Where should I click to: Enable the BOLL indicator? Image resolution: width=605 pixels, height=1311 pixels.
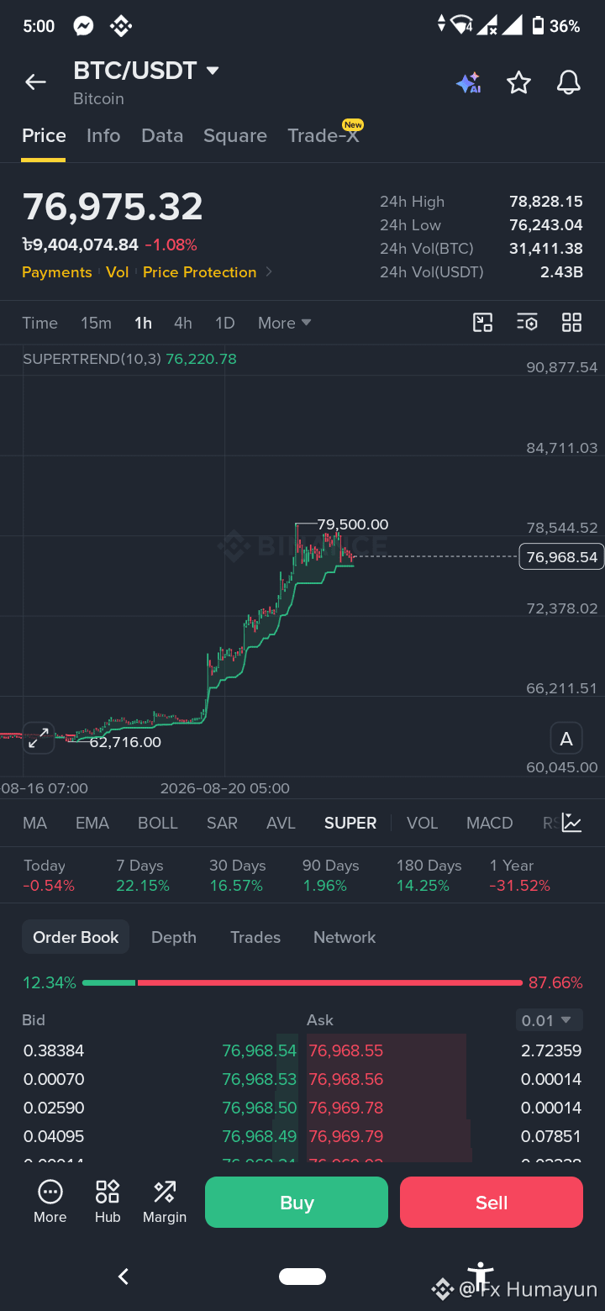tap(158, 823)
